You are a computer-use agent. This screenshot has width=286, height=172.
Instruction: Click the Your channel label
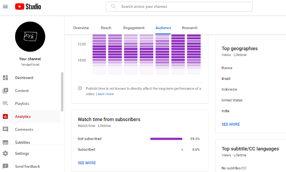[x=30, y=59]
